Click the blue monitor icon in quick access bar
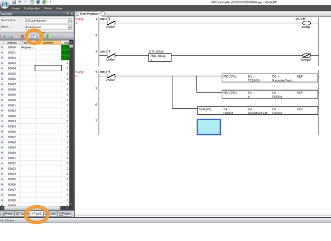This screenshot has height=241, width=331. click(x=38, y=2)
